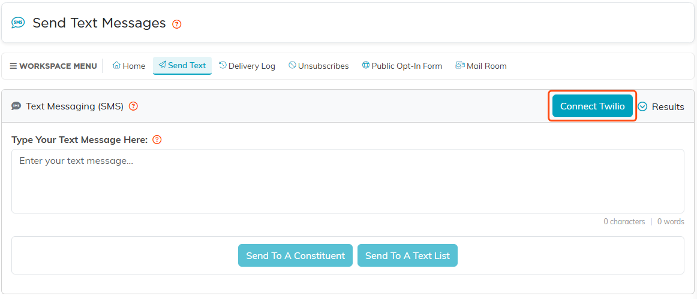Click the '0 words' counter text
Viewport: 697px width, 299px height.
click(x=671, y=221)
